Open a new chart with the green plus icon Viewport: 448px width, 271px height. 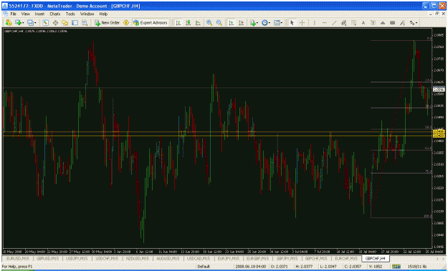pos(19,23)
